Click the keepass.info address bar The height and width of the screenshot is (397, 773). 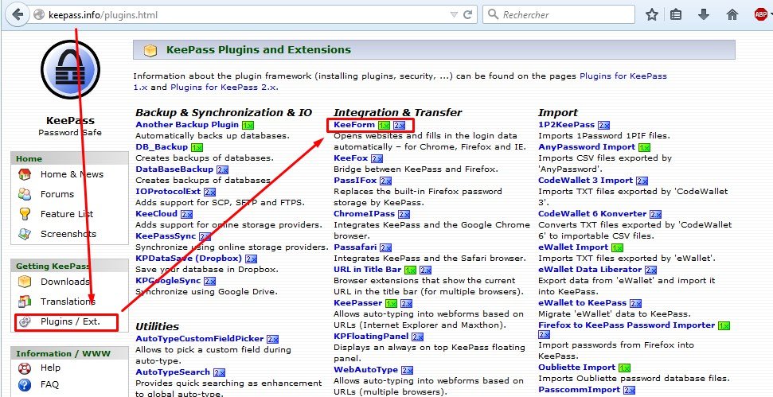(x=239, y=14)
